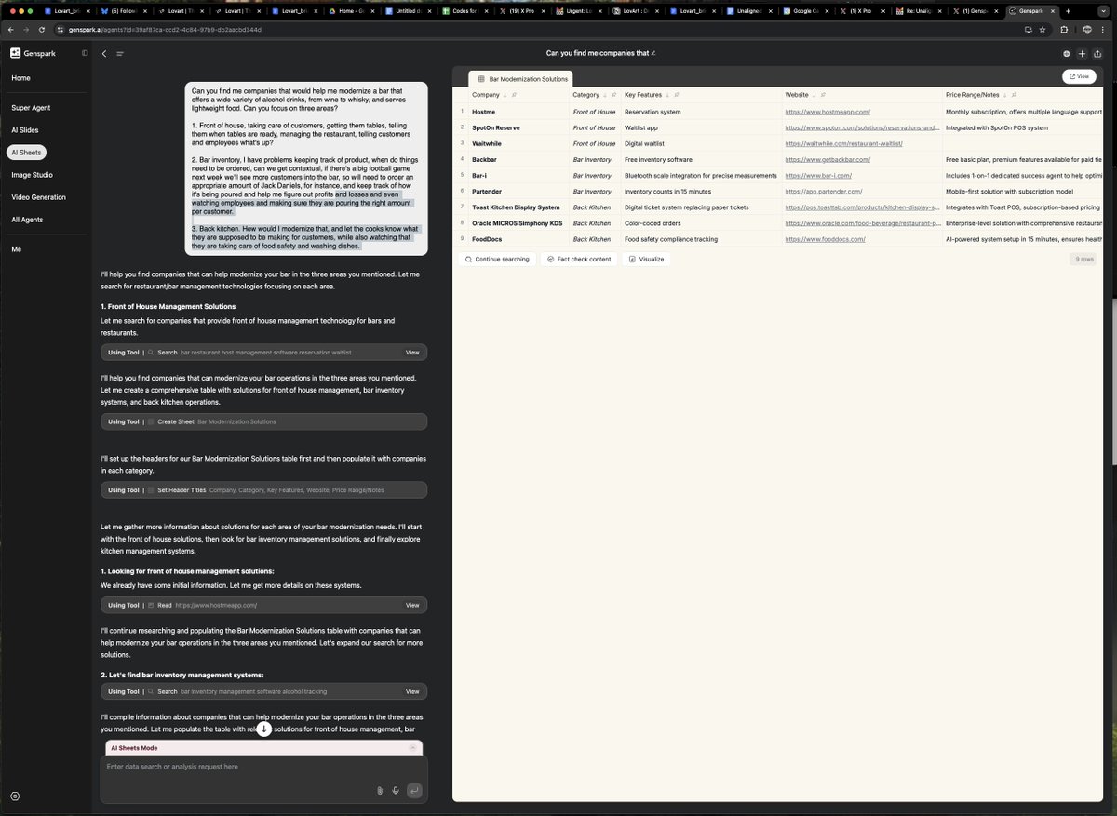Screen dimensions: 1117x816
Task: Select the Bar Modernization Solutions sheet tab
Action: 521,79
